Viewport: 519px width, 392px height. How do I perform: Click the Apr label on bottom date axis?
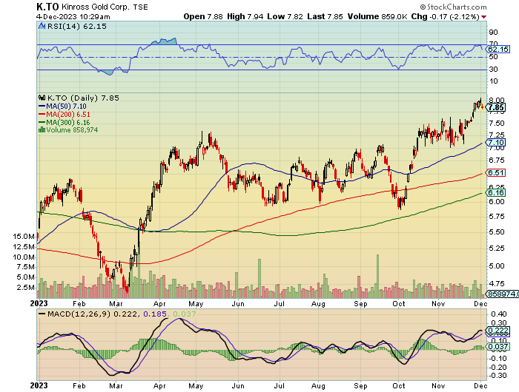(157, 385)
